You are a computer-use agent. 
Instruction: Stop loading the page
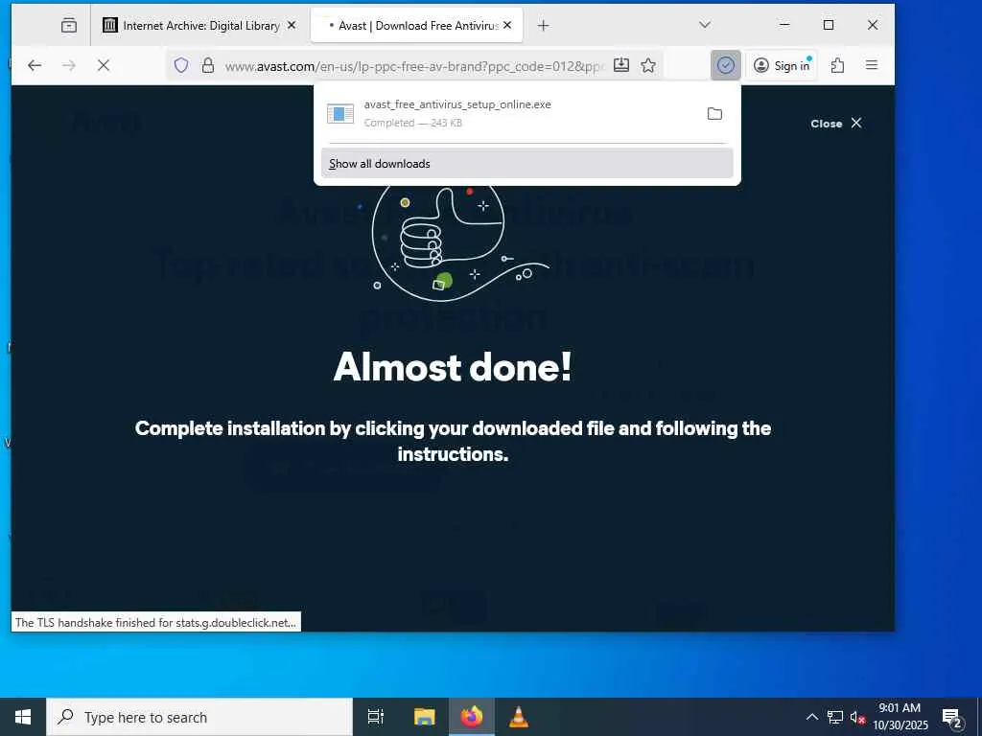(104, 65)
